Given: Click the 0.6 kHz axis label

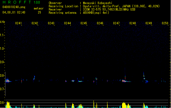Looking at the screenshot, I should [2, 103].
